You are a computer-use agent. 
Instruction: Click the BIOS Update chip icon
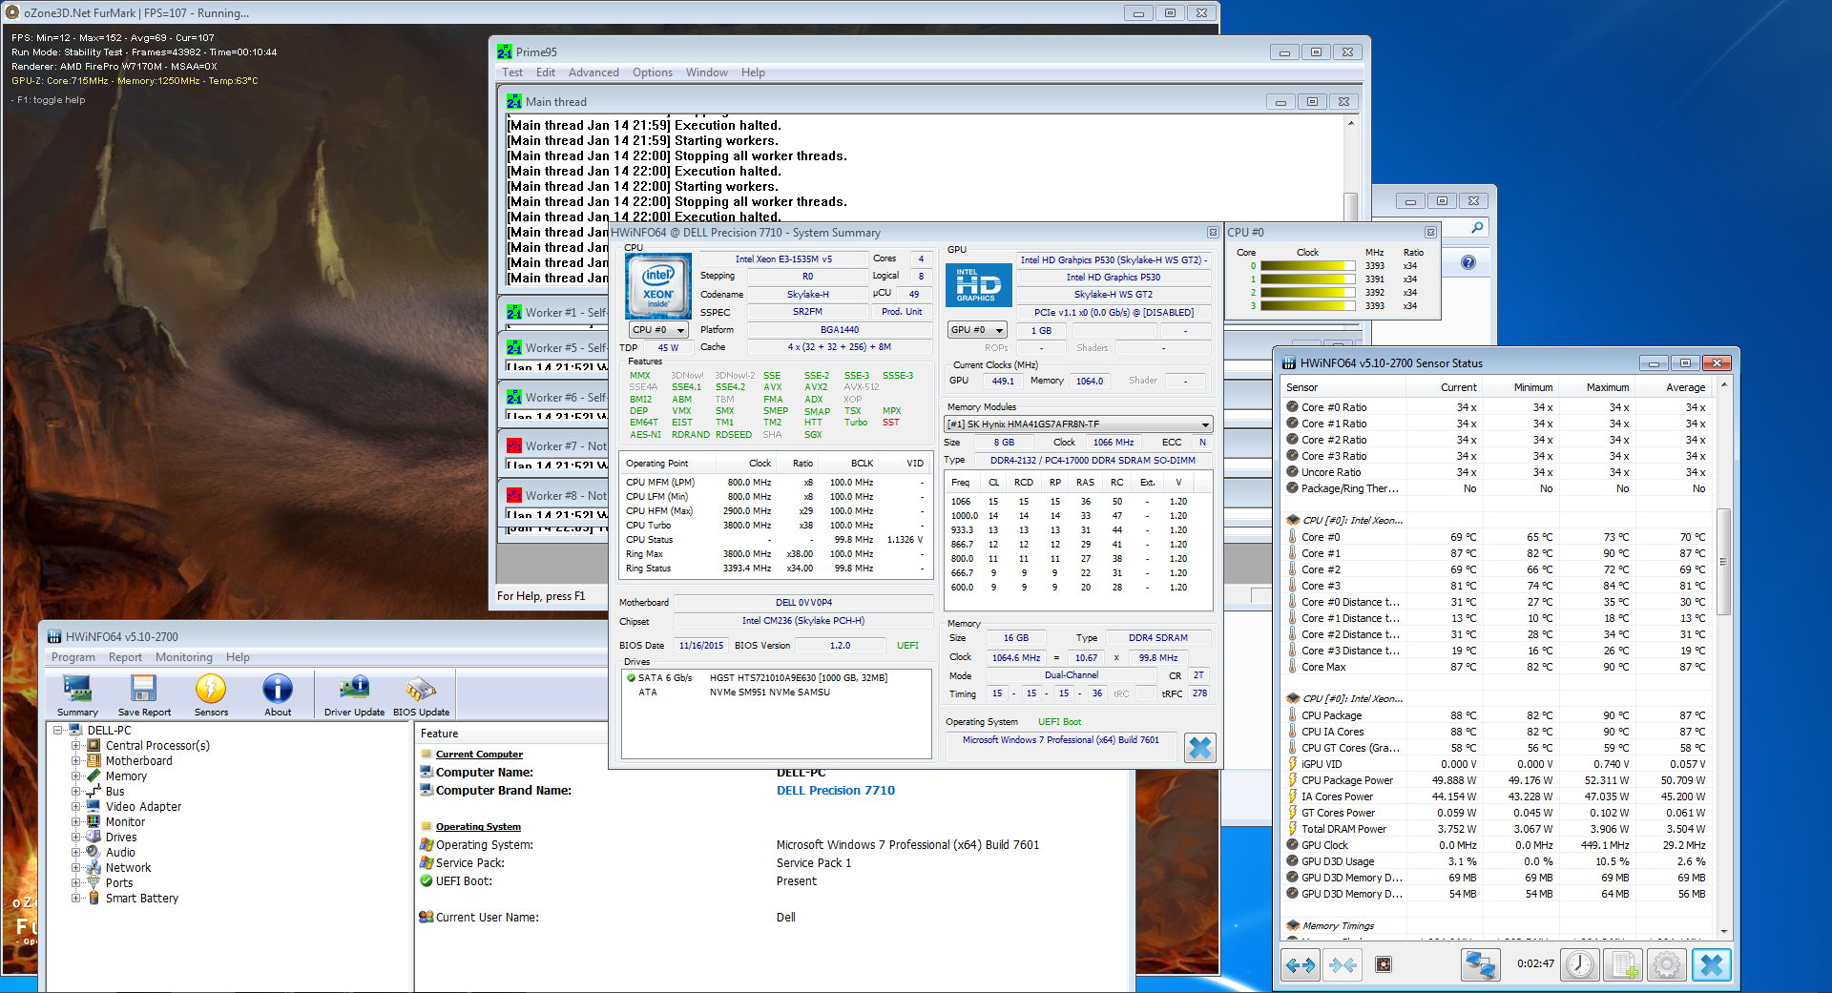coord(421,695)
